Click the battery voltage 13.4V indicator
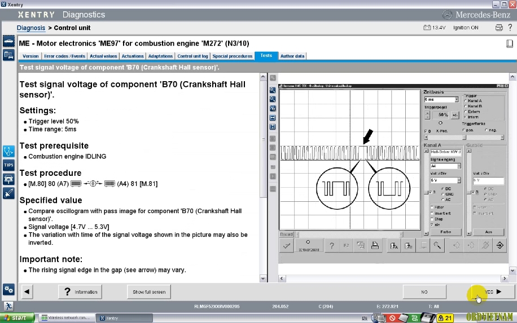 click(434, 28)
